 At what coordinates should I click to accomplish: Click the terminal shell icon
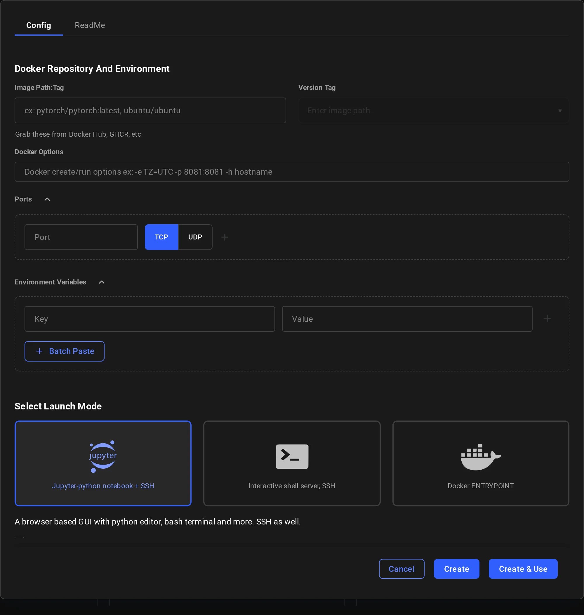tap(292, 456)
